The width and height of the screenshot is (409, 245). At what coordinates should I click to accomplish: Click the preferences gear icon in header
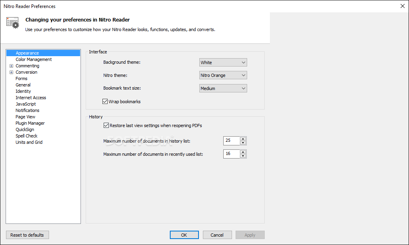coord(12,23)
